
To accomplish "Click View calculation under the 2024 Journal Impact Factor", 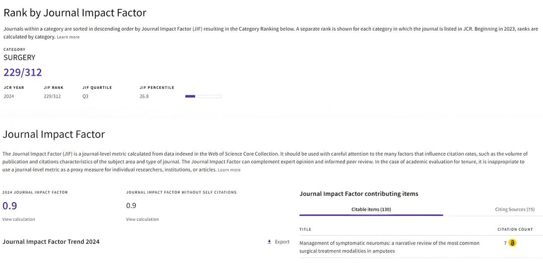I will click(x=18, y=219).
